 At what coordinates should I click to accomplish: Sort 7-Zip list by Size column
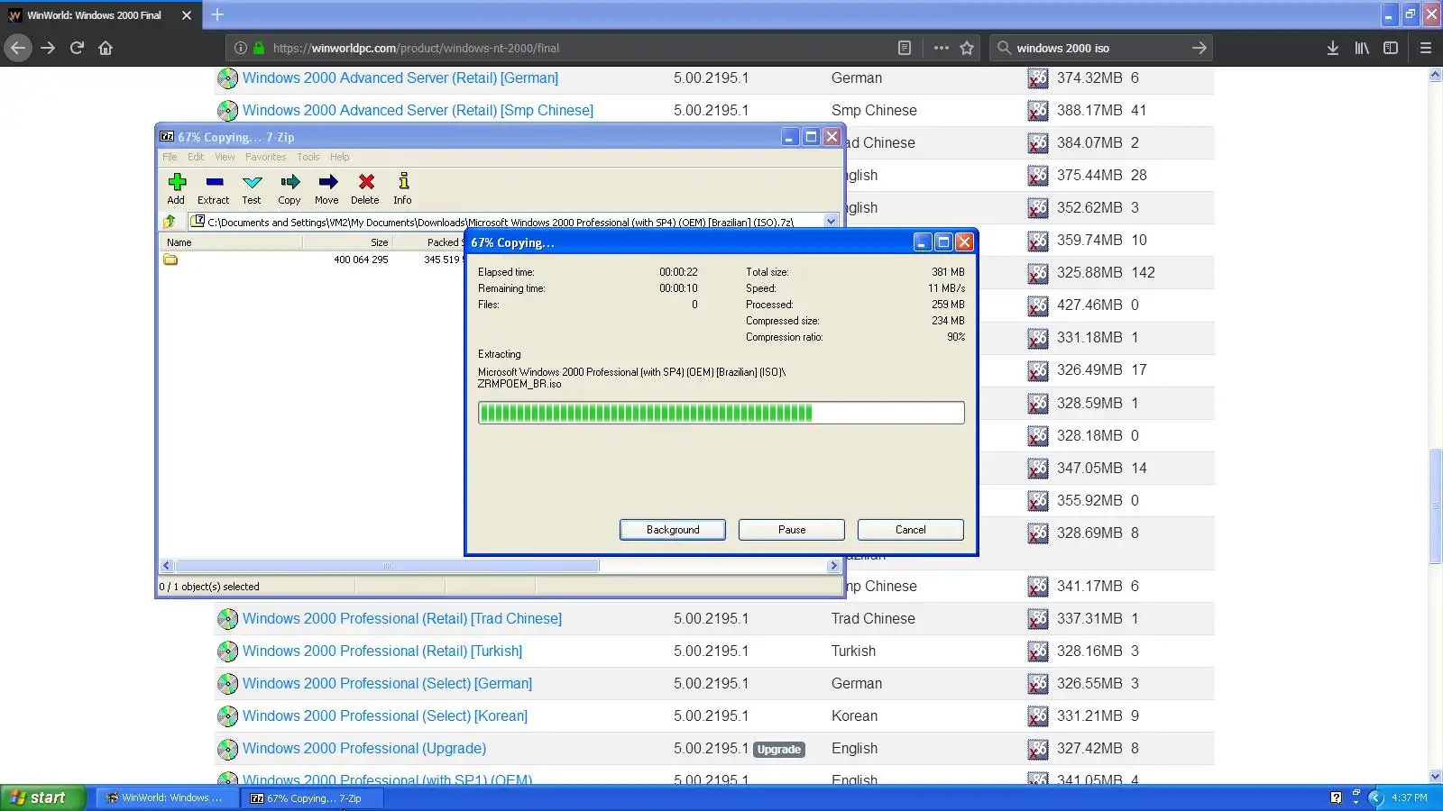[x=348, y=242]
